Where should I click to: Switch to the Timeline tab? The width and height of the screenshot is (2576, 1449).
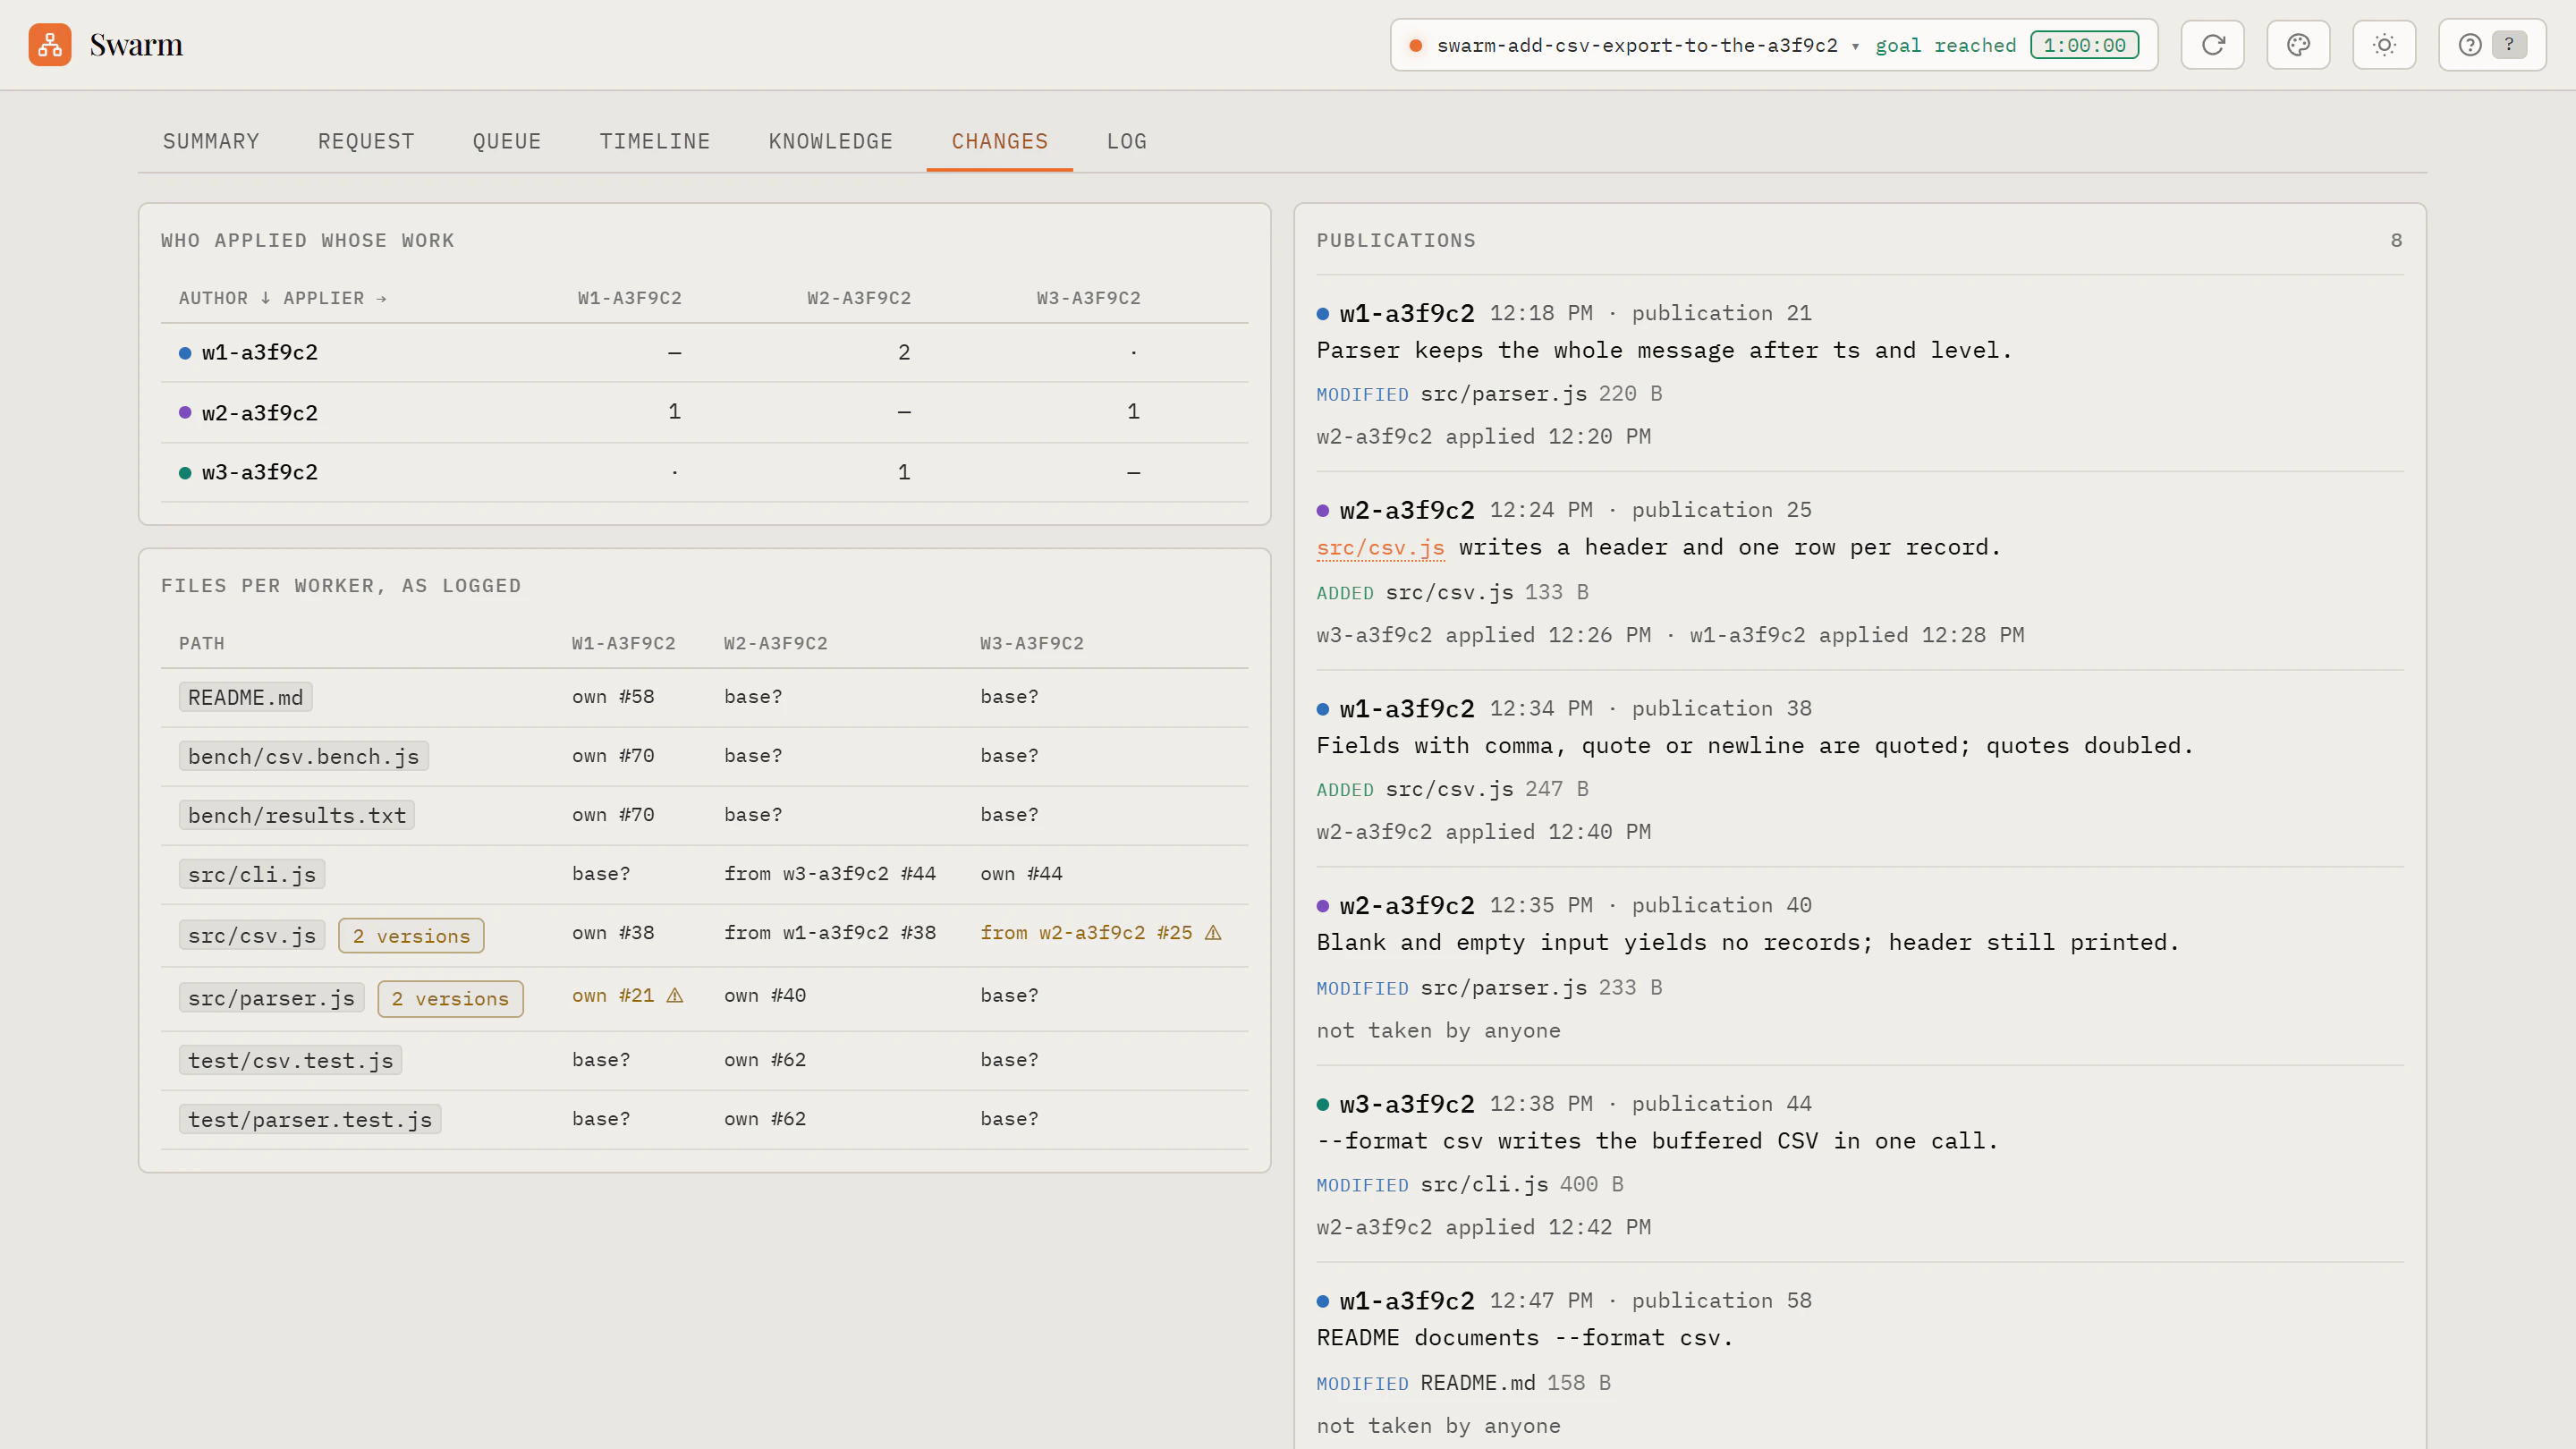pyautogui.click(x=655, y=141)
